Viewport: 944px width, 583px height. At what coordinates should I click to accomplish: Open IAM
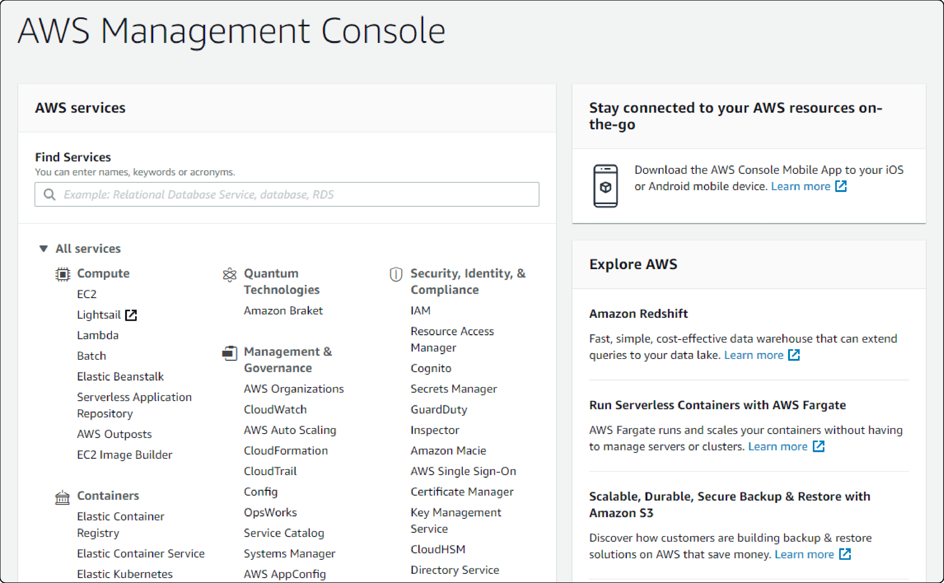click(421, 311)
